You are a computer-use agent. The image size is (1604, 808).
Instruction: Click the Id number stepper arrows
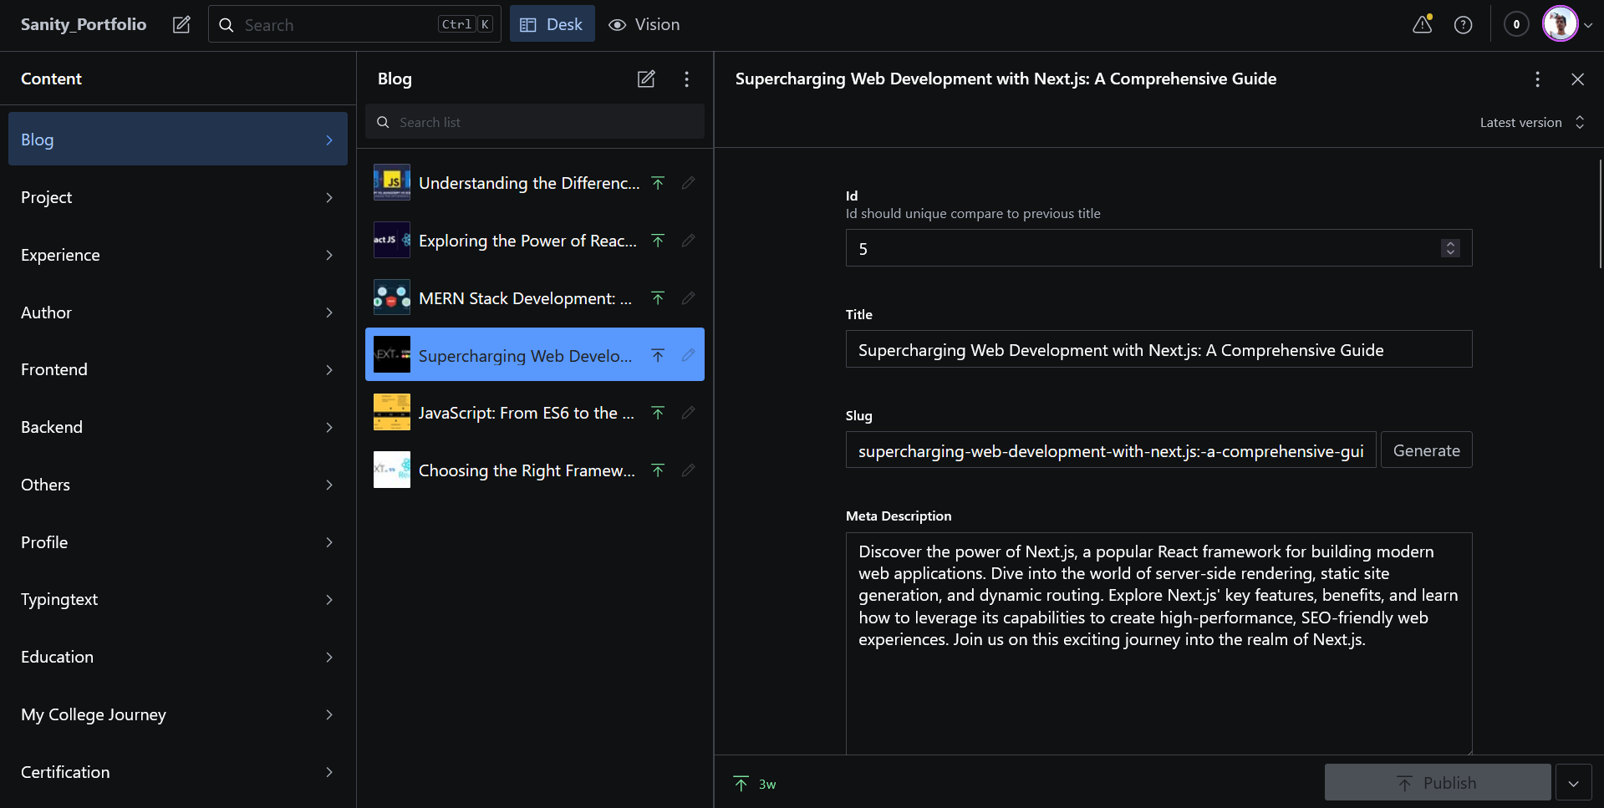[1450, 248]
